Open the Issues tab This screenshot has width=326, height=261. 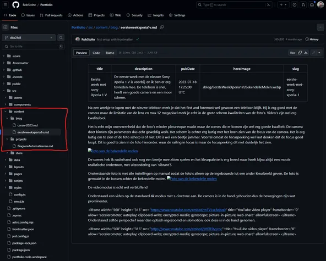click(x=28, y=15)
